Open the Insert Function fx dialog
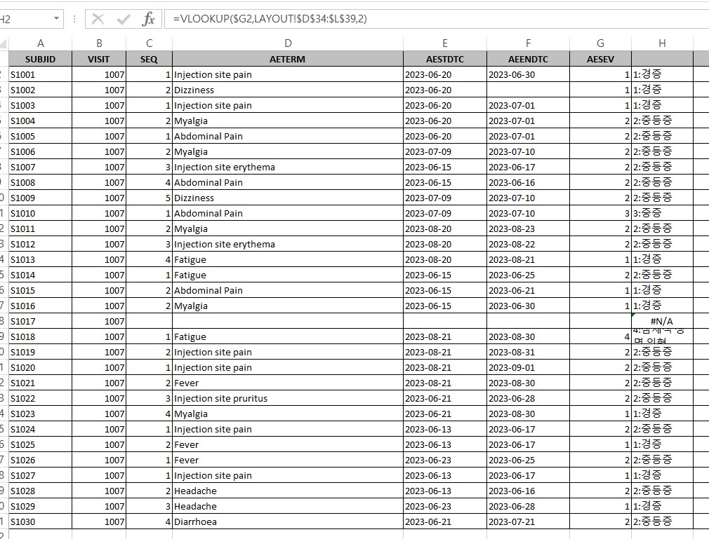Image resolution: width=709 pixels, height=539 pixels. [x=148, y=19]
